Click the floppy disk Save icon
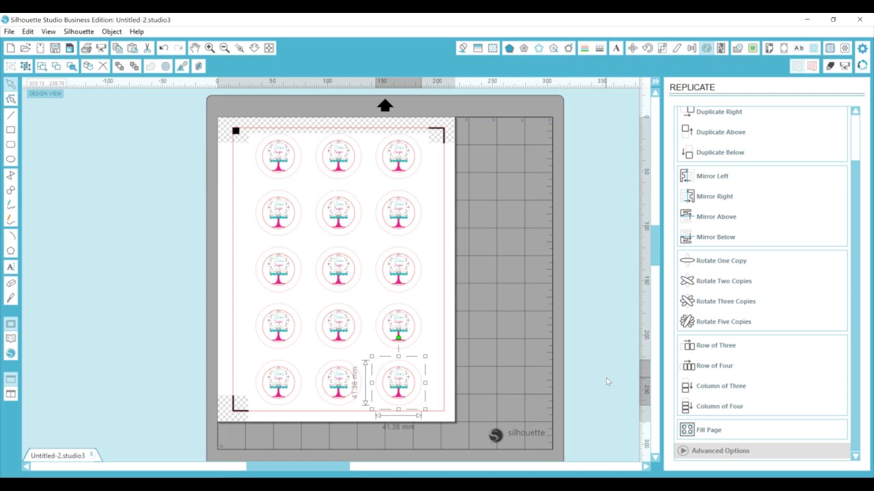874x491 pixels. pos(55,48)
